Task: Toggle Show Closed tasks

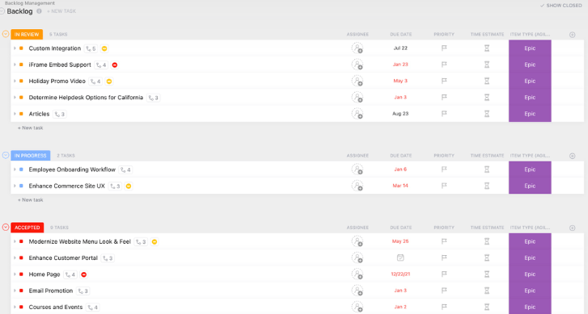Action: click(x=561, y=6)
